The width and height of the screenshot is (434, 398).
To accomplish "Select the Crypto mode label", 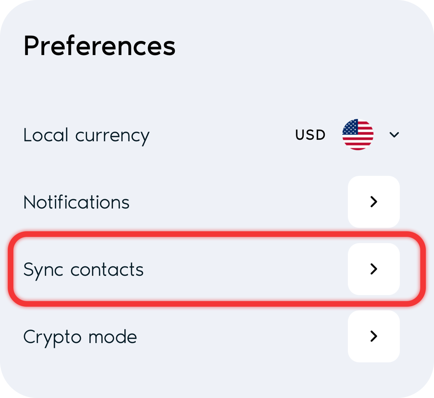I will point(80,337).
